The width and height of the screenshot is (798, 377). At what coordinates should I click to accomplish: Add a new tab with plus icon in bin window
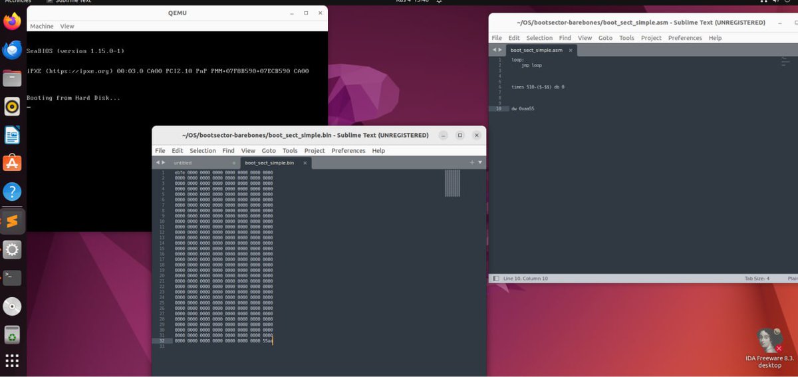click(472, 162)
